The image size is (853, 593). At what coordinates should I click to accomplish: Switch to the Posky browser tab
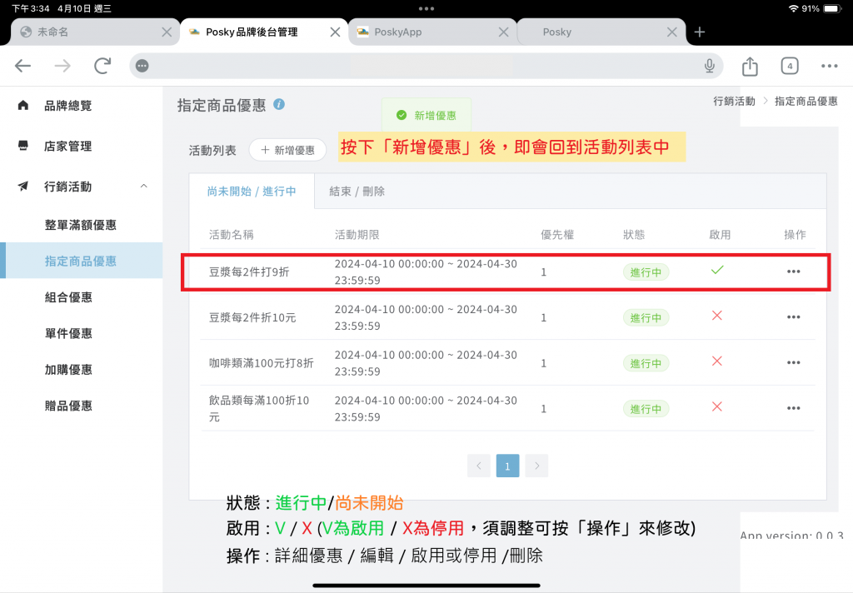pyautogui.click(x=601, y=32)
